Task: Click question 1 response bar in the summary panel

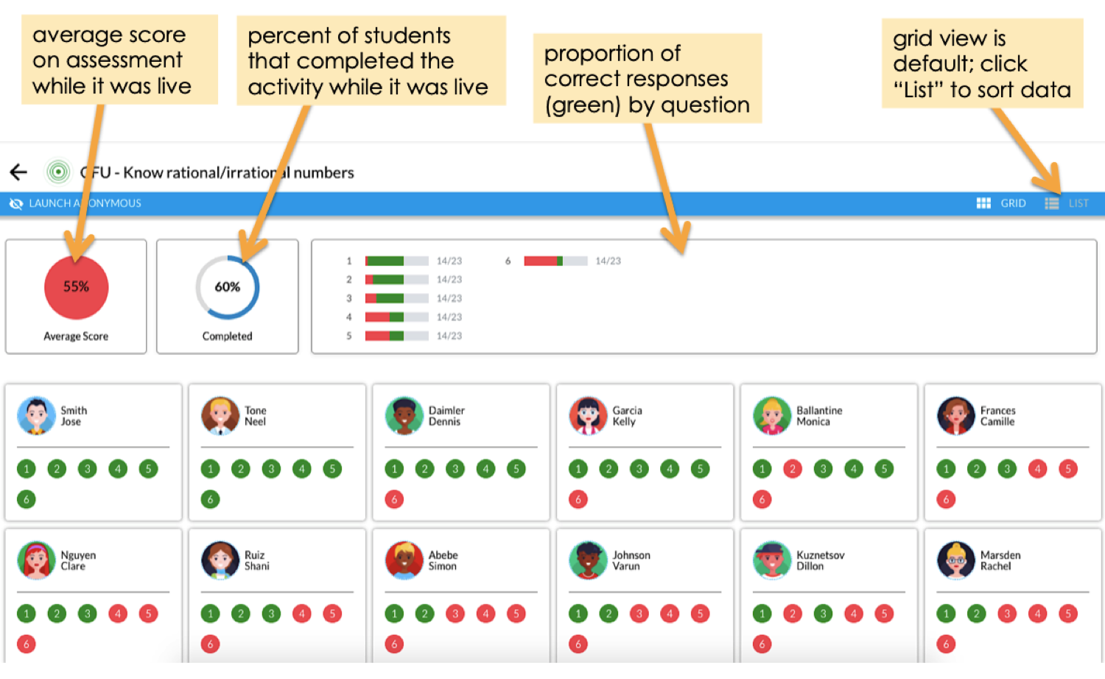Action: [x=396, y=260]
